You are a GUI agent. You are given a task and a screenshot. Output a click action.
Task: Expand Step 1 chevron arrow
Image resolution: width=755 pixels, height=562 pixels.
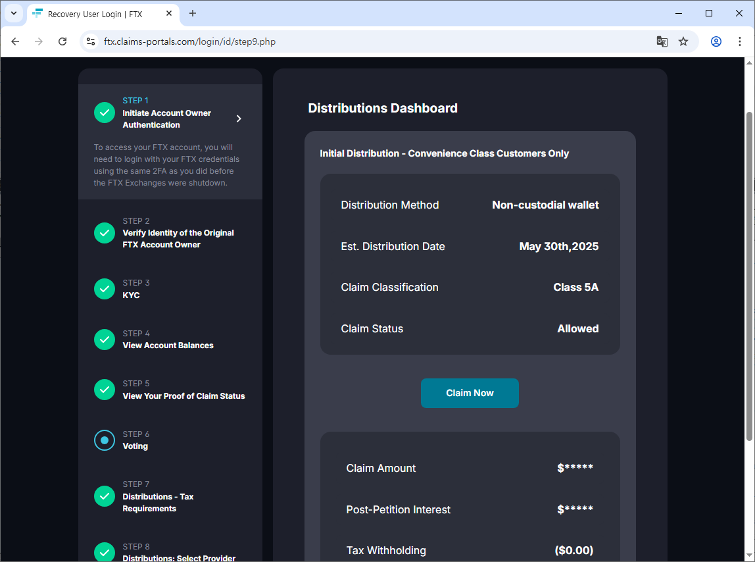[239, 118]
